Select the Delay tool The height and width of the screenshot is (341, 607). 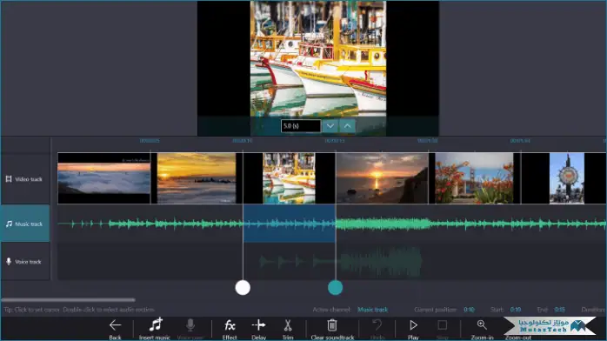258,329
